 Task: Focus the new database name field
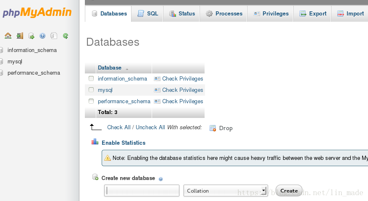(142, 191)
